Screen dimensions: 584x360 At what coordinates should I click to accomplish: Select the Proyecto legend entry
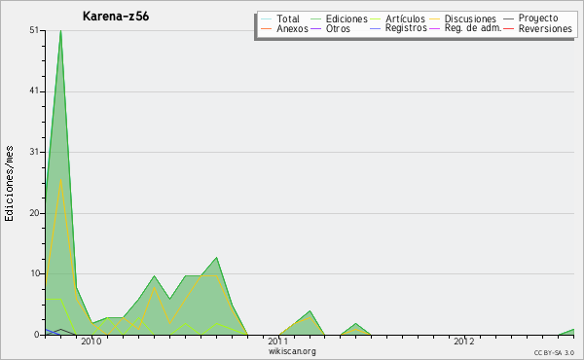[538, 18]
